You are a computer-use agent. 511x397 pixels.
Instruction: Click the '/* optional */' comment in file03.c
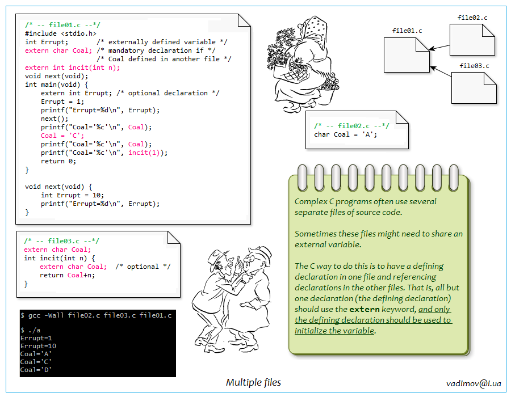click(143, 267)
